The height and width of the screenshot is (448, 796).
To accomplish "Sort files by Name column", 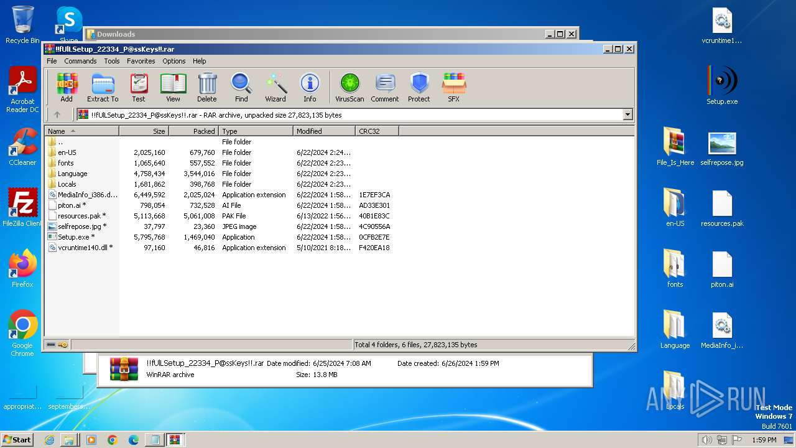I will click(x=81, y=131).
